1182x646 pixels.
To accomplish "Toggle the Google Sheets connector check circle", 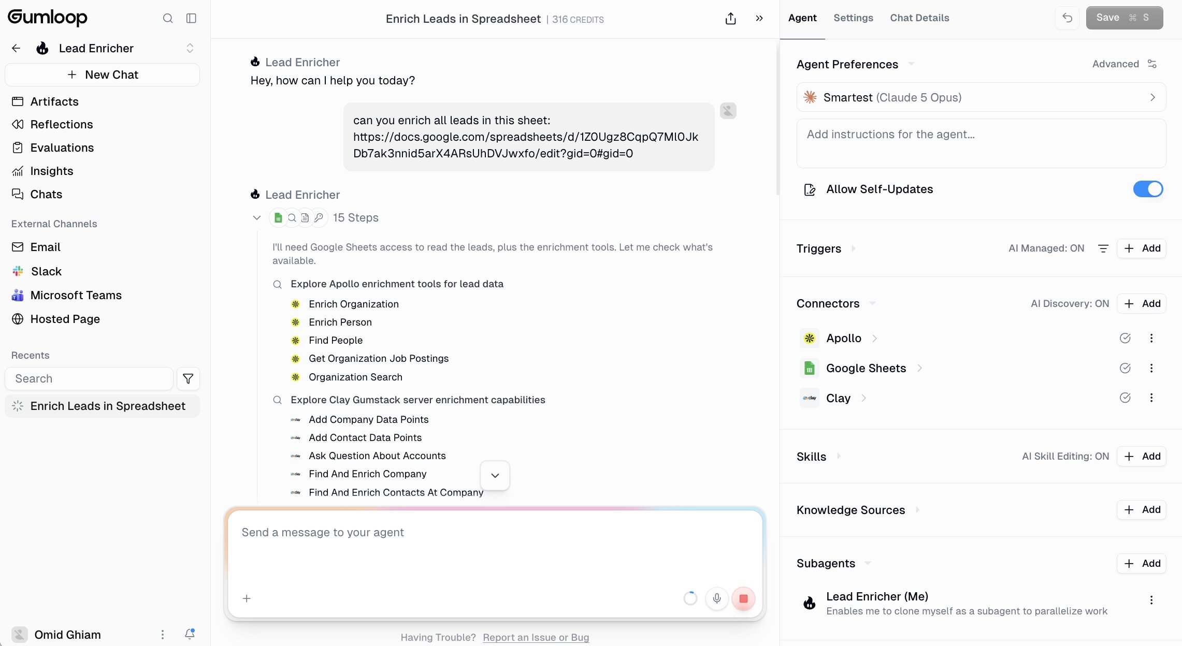I will pyautogui.click(x=1125, y=368).
